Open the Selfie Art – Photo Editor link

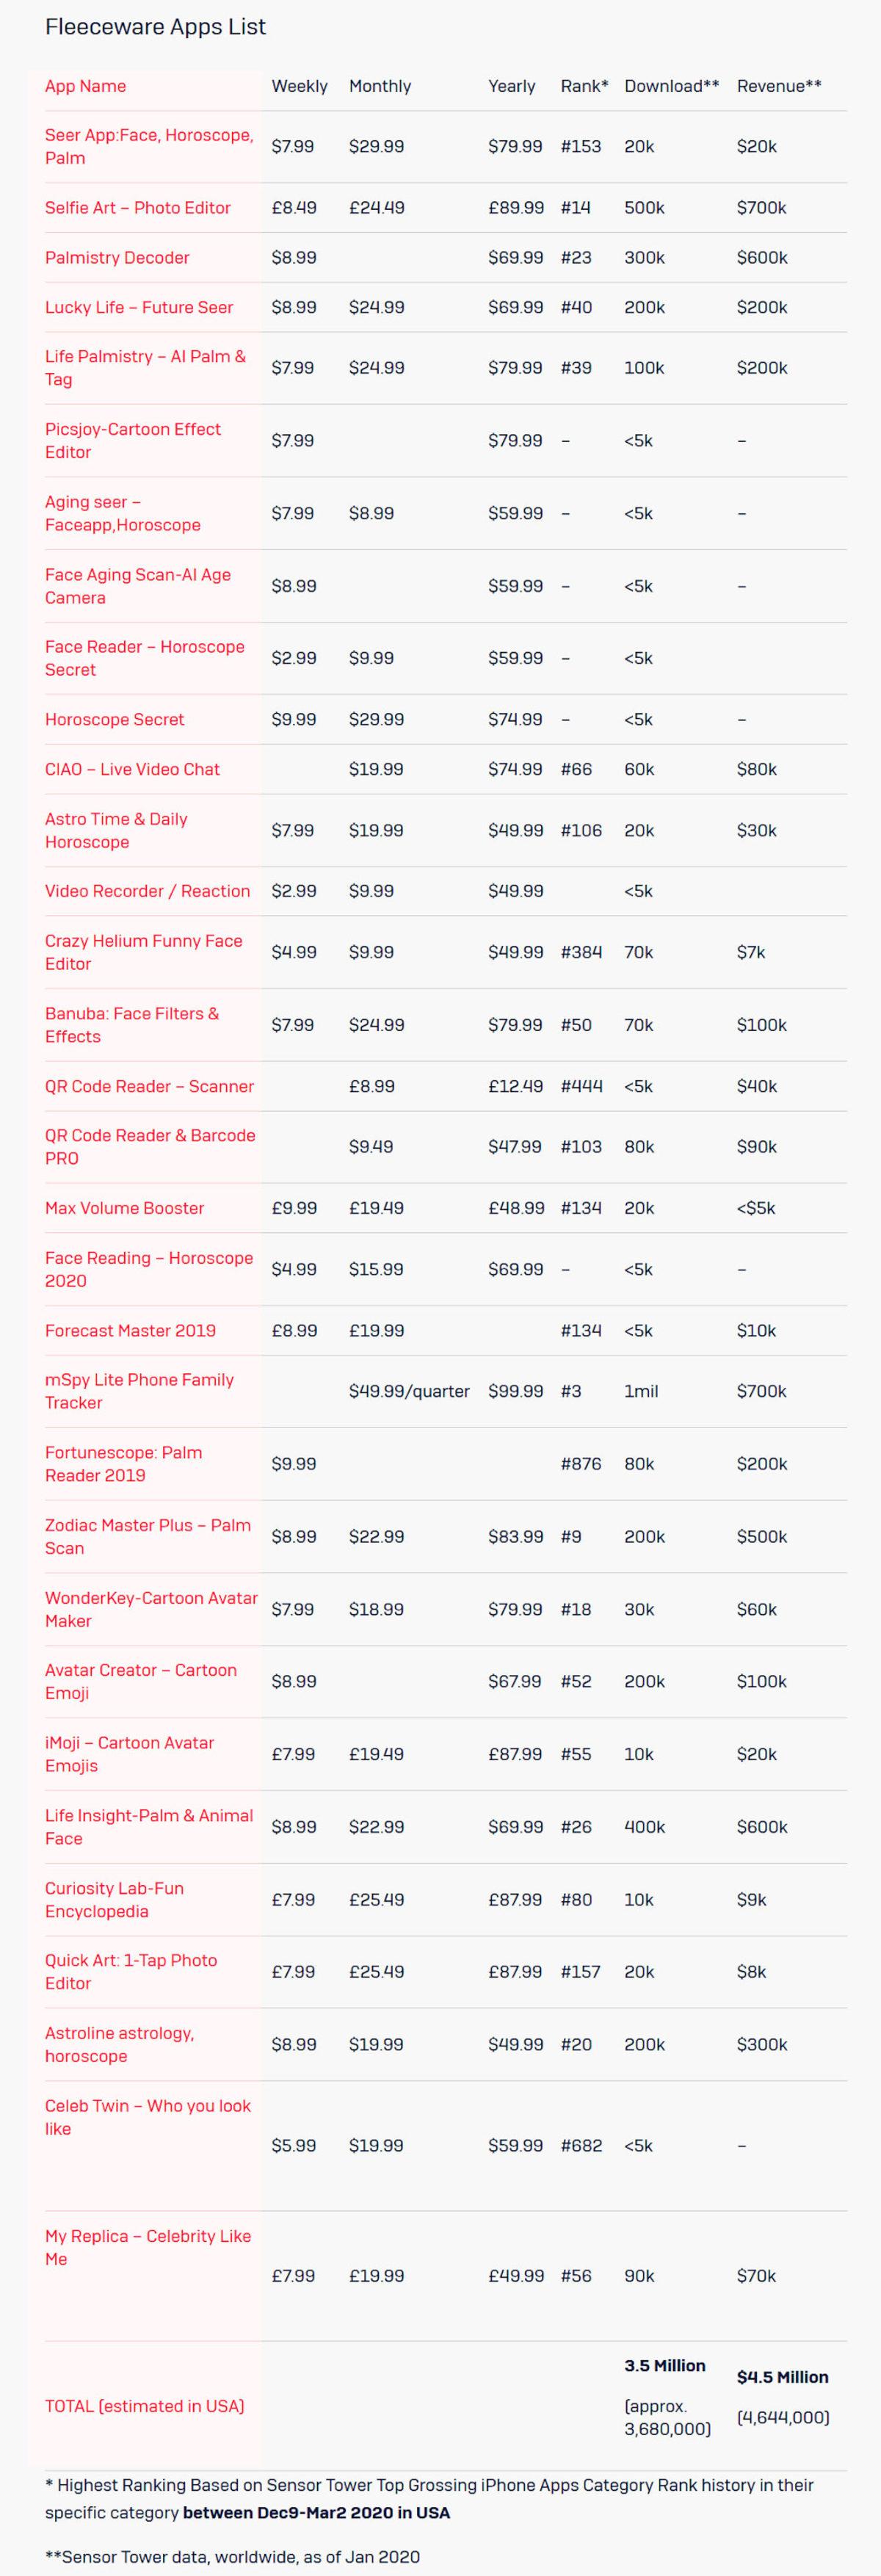click(137, 208)
